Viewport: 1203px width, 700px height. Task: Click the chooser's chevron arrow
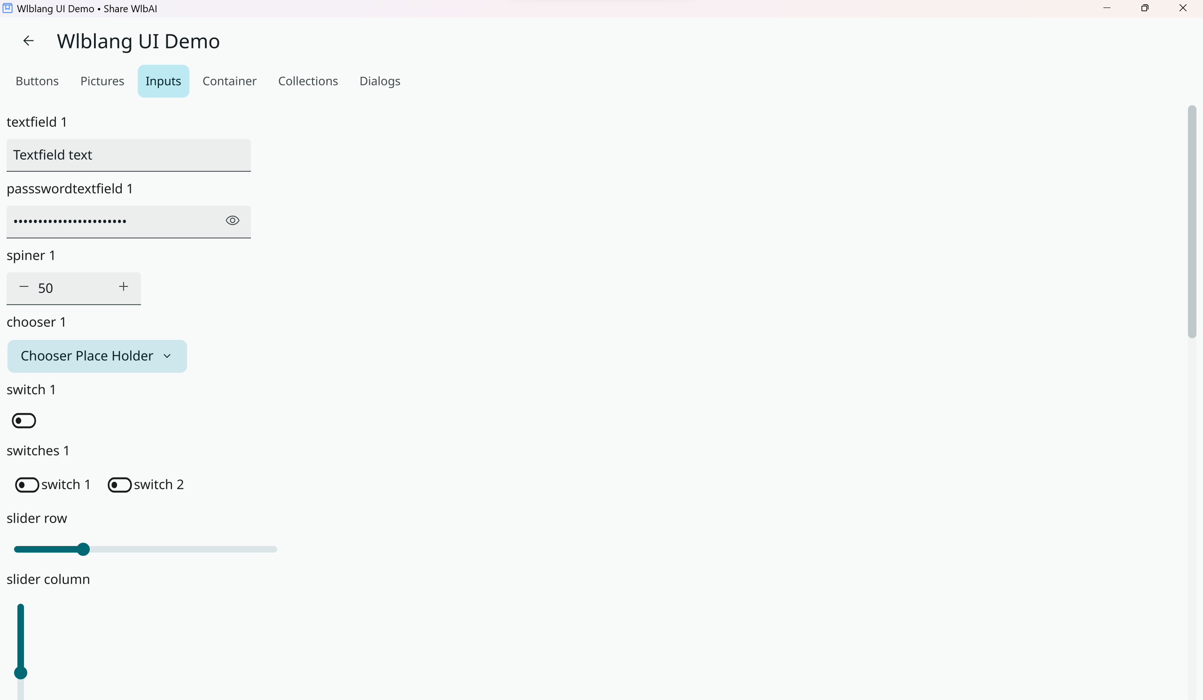(167, 356)
